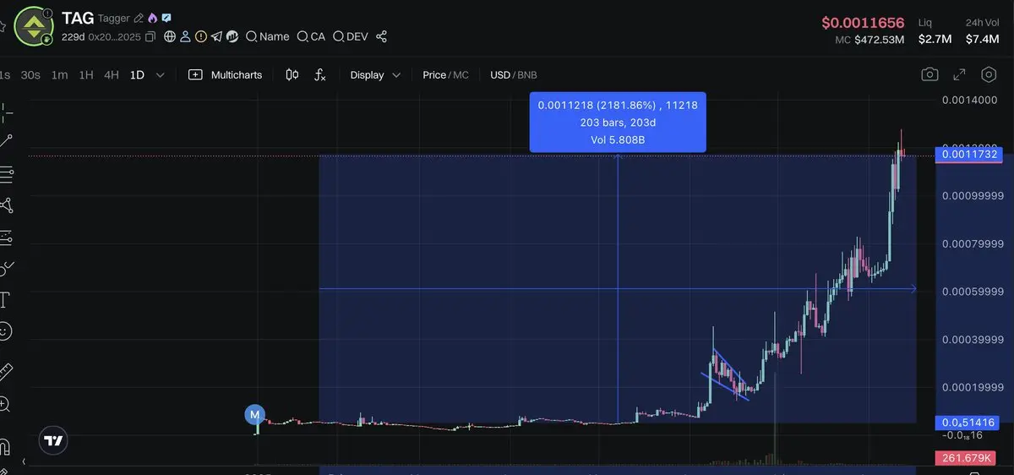Click the yellow warning circle icon
The width and height of the screenshot is (1014, 475).
click(201, 37)
